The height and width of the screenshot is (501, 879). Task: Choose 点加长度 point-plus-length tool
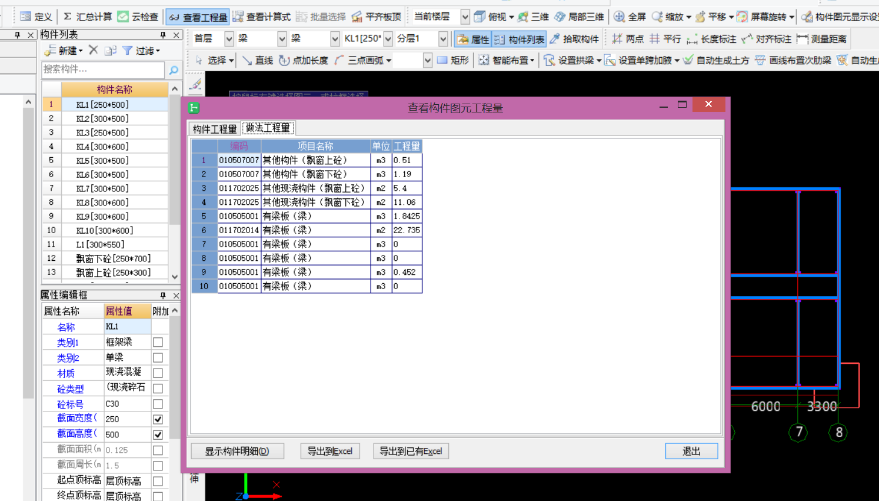(303, 60)
